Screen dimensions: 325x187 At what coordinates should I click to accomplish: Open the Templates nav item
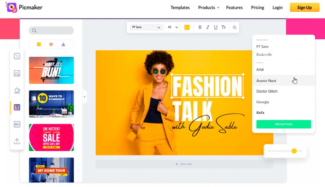(x=180, y=8)
